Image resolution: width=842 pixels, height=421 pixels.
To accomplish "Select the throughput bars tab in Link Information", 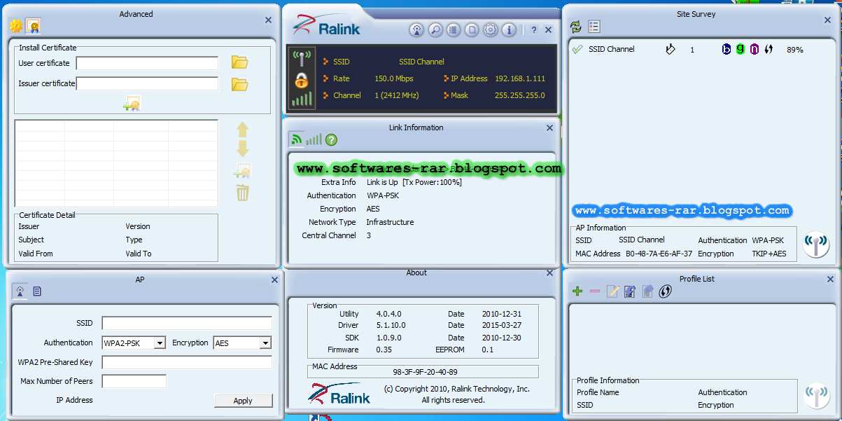I will coord(314,139).
